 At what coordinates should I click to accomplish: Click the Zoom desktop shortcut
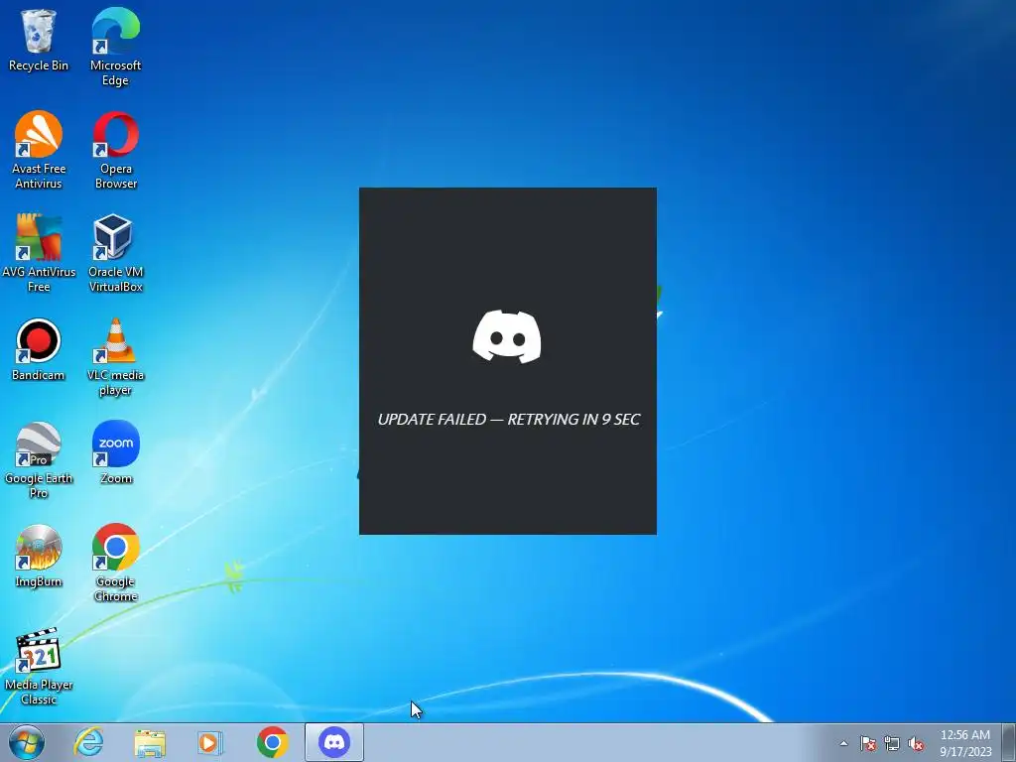tap(115, 452)
